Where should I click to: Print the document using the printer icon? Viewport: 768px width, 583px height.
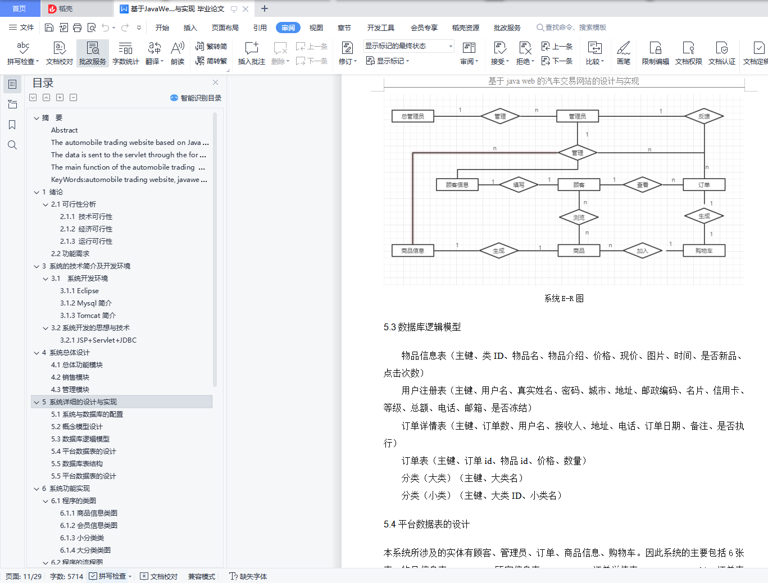pos(77,28)
